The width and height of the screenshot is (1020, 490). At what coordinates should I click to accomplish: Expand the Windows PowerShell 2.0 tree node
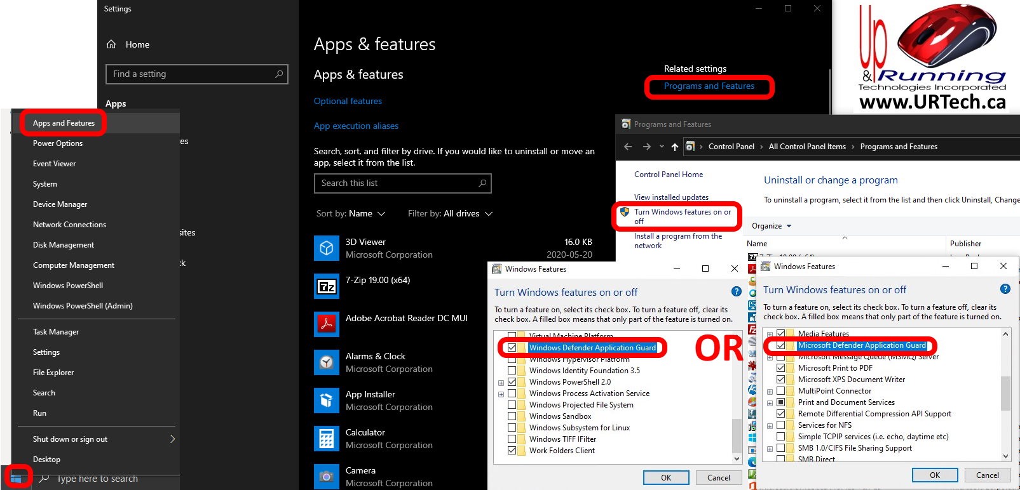(501, 383)
